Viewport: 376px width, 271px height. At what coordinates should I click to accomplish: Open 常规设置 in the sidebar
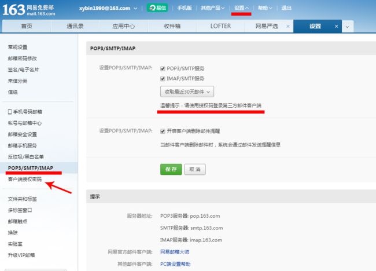pos(17,47)
